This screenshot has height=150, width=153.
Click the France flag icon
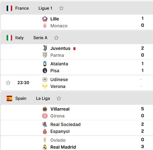[x=9, y=8]
